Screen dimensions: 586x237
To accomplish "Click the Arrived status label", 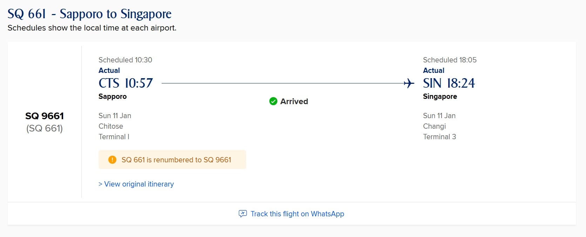I will click(294, 101).
